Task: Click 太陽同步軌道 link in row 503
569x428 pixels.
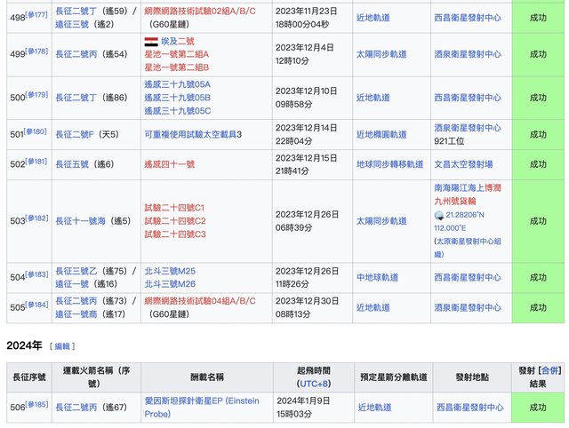Action: point(381,221)
